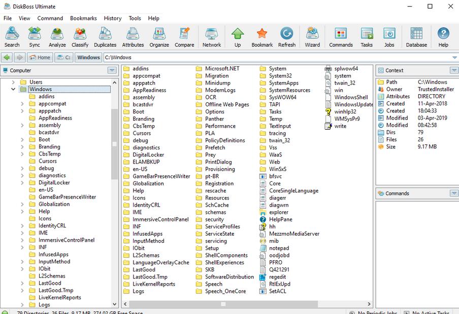Image resolution: width=459 pixels, height=314 pixels.
Task: Refresh the file listing
Action: point(287,37)
